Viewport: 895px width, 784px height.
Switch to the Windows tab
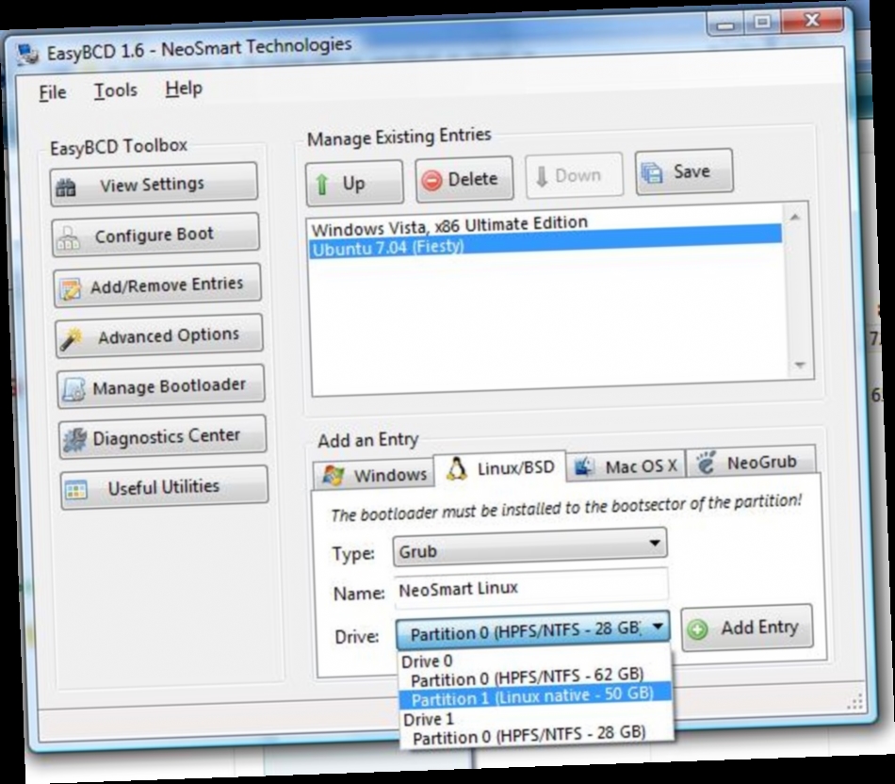click(374, 475)
